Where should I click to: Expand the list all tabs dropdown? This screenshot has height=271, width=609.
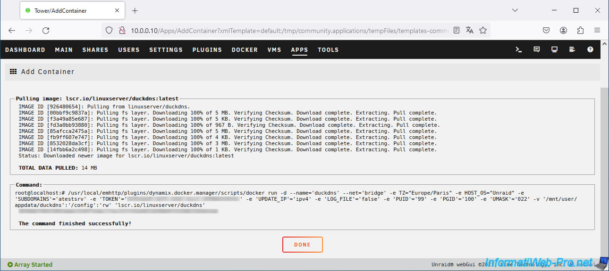[515, 10]
